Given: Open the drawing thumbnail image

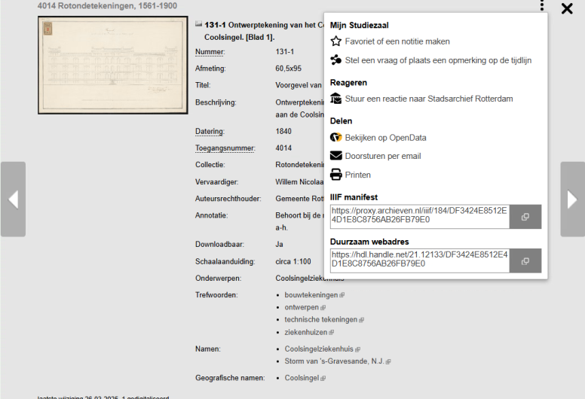Looking at the screenshot, I should pyautogui.click(x=112, y=65).
